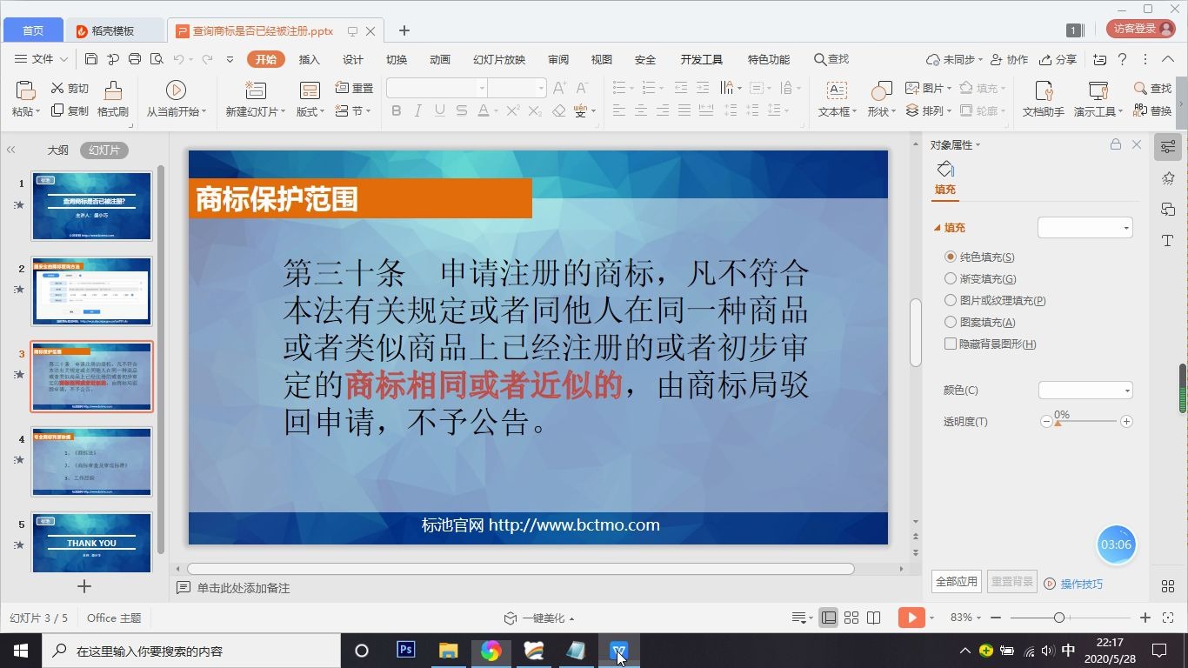Click the Shapes (形状) icon
1188x668 pixels.
point(881,90)
